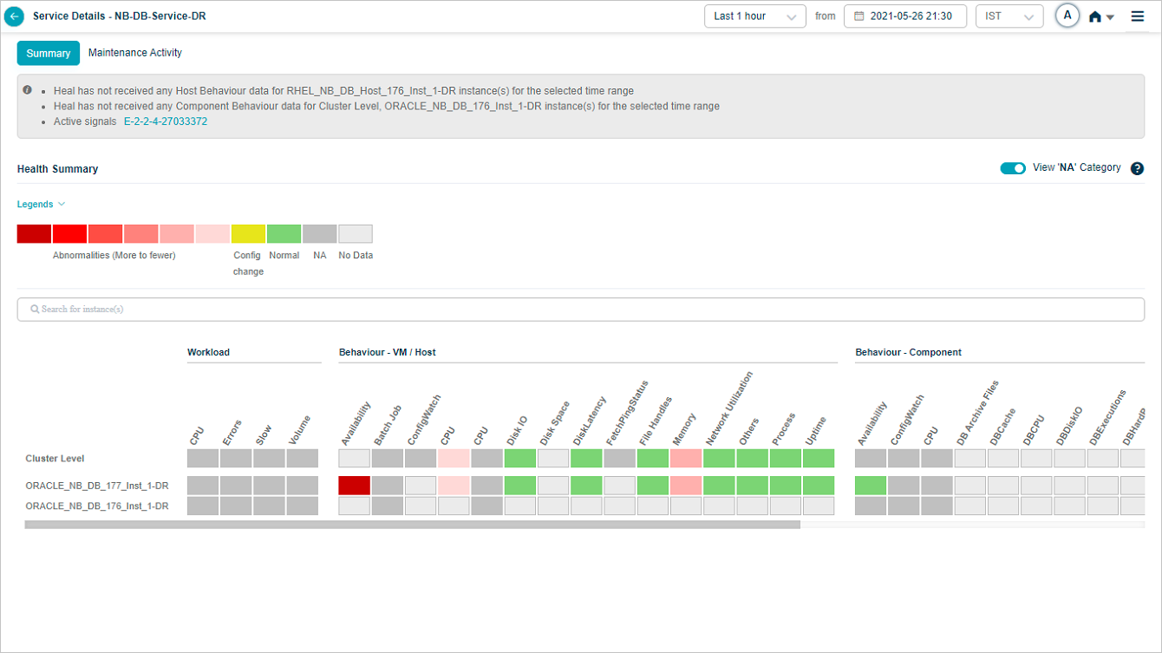This screenshot has width=1162, height=653.
Task: Click the Search for instance(s) field
Action: click(581, 310)
